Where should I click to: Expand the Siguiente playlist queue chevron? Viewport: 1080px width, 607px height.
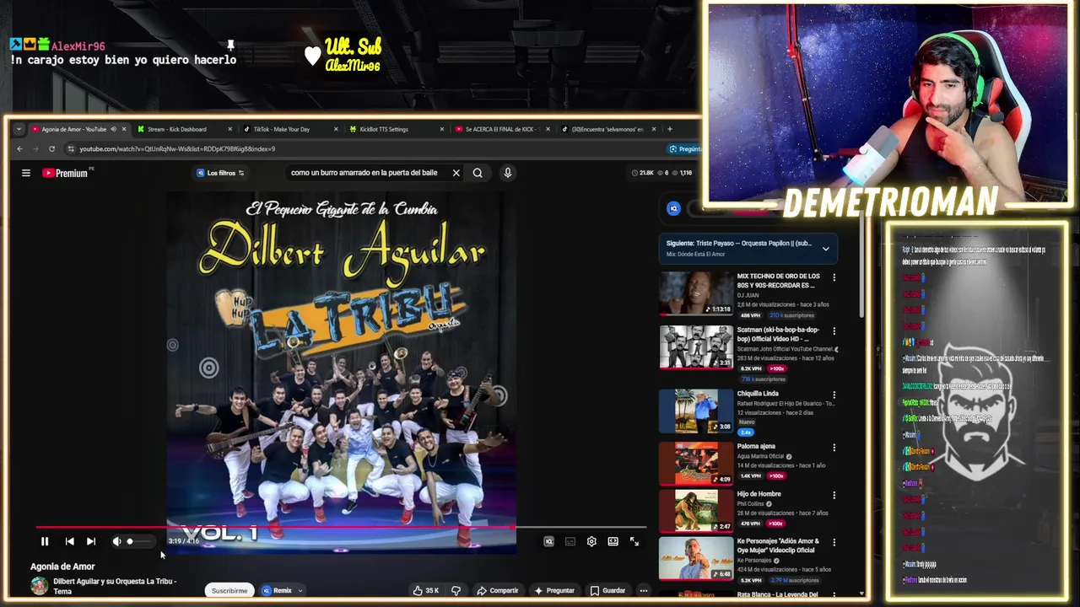pos(826,249)
